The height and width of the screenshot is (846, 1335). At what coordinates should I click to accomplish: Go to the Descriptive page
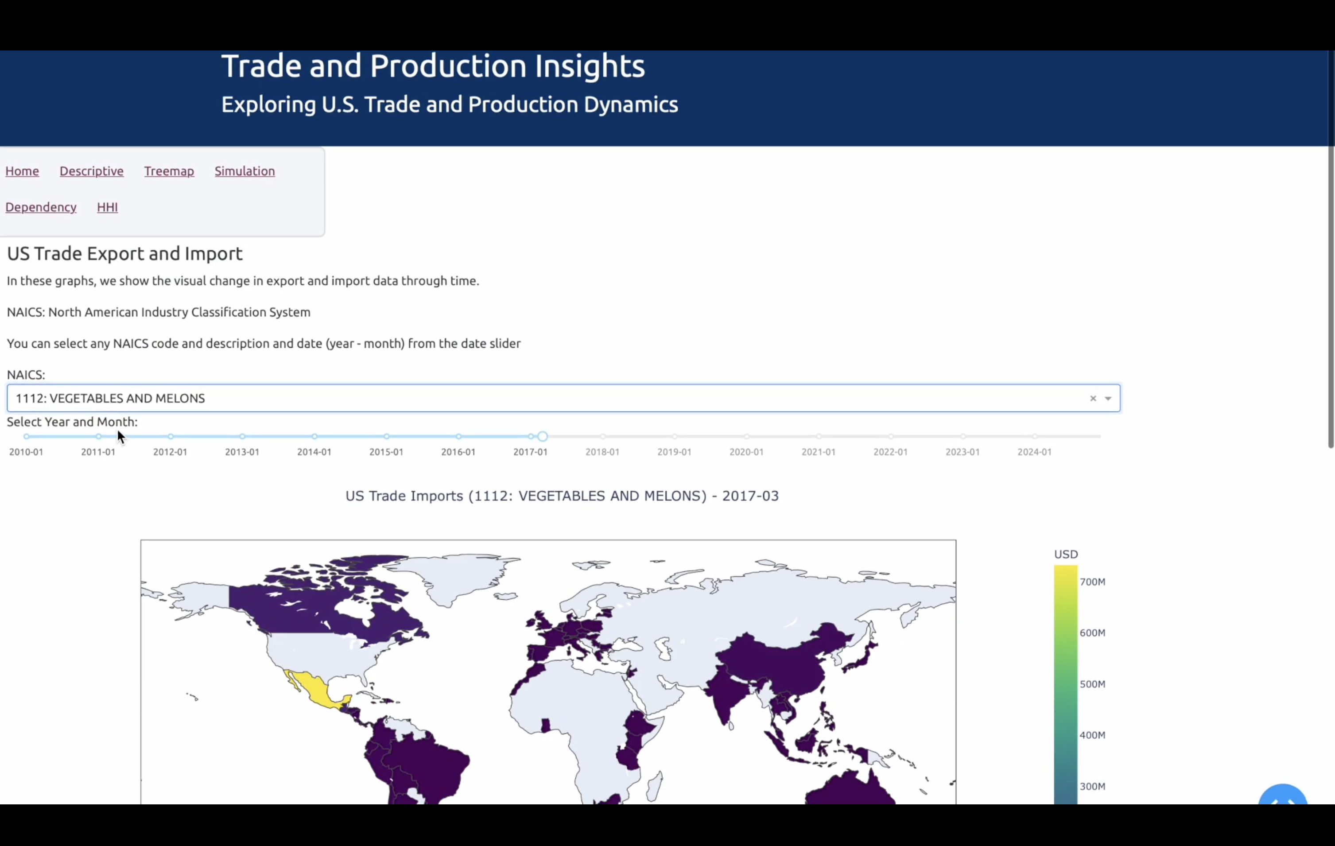pos(92,171)
